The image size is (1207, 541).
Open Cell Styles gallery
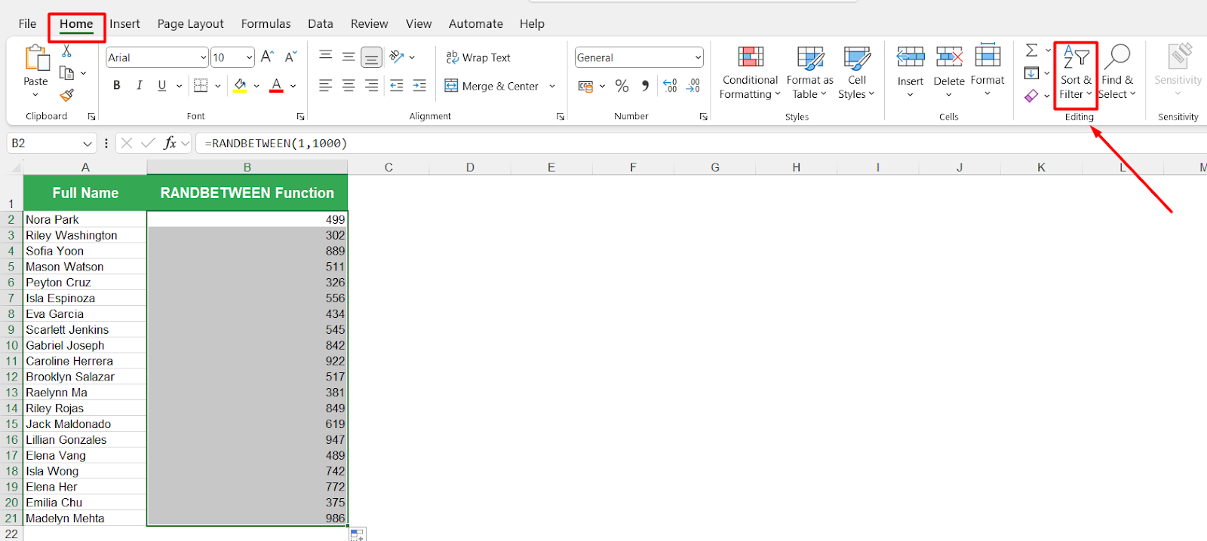(x=856, y=72)
